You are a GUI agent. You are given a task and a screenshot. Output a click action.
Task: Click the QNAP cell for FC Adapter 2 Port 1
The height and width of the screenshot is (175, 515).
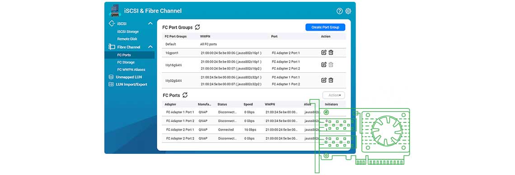203,130
